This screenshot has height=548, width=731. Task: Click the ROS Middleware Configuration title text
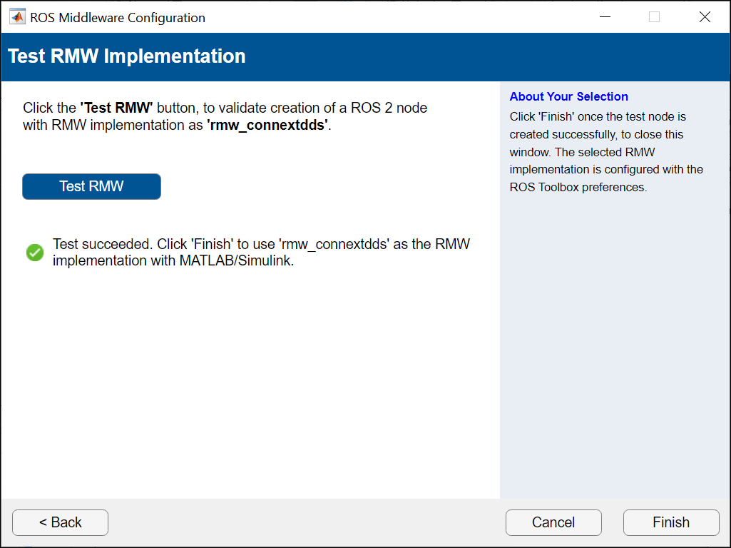click(118, 18)
